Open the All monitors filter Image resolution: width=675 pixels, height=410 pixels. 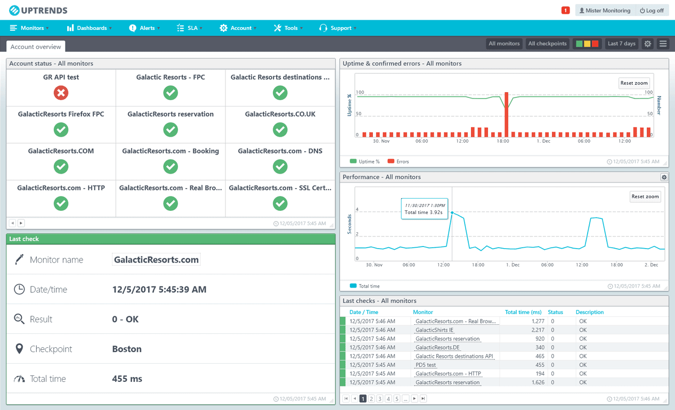[503, 44]
